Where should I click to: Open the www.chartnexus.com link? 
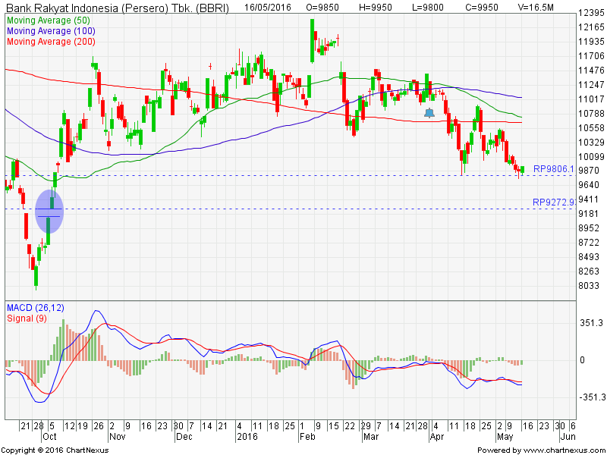click(x=564, y=450)
